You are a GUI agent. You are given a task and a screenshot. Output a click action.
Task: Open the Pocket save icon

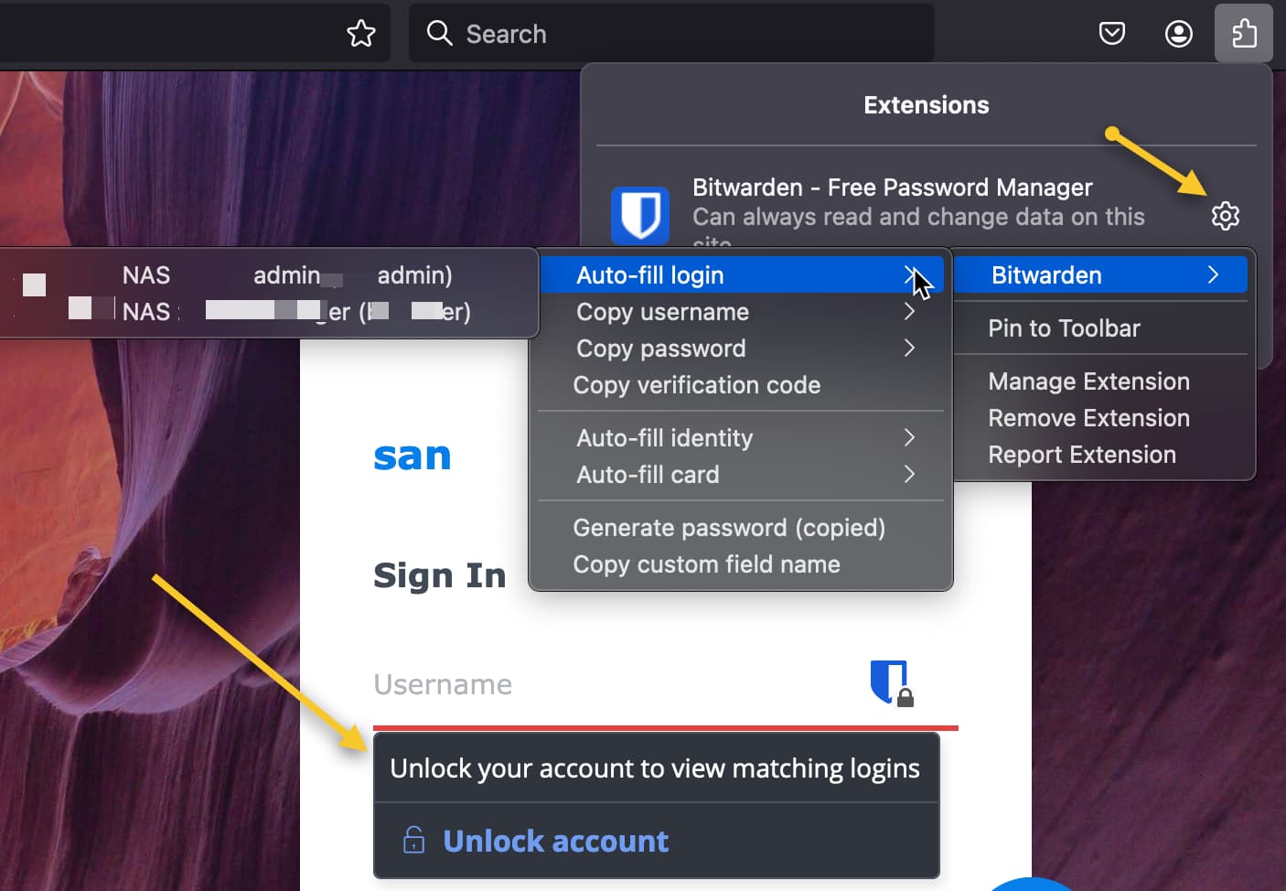point(1111,34)
